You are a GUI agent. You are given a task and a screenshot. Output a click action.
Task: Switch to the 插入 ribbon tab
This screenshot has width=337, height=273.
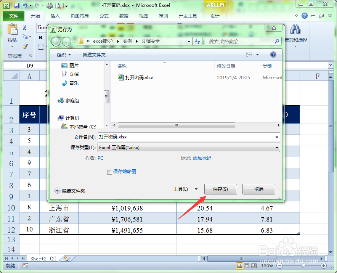pos(55,16)
